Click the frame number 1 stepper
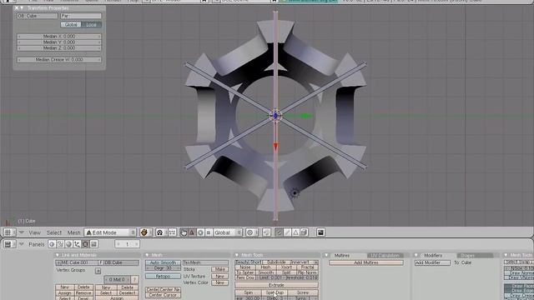This screenshot has height=300, width=534. [127, 244]
